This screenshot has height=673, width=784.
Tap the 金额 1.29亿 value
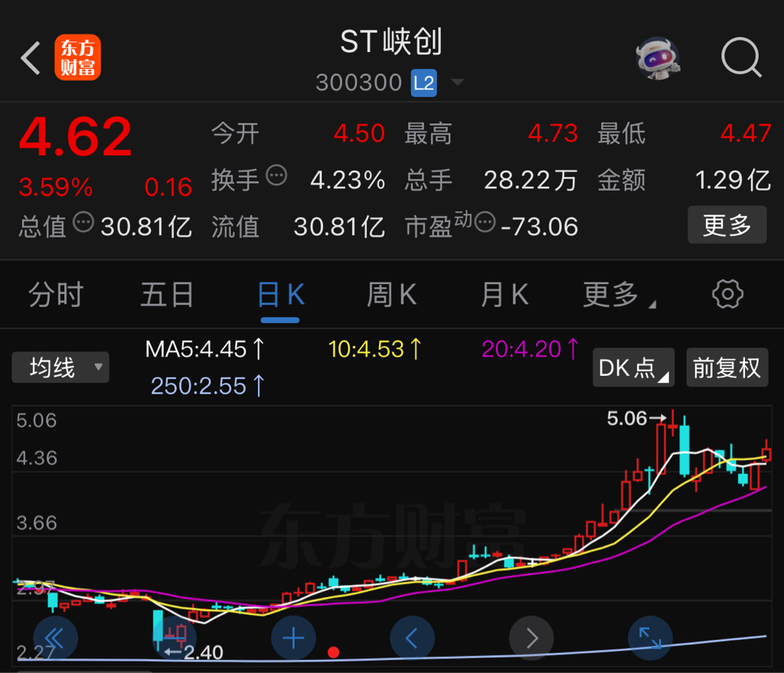[x=733, y=180]
